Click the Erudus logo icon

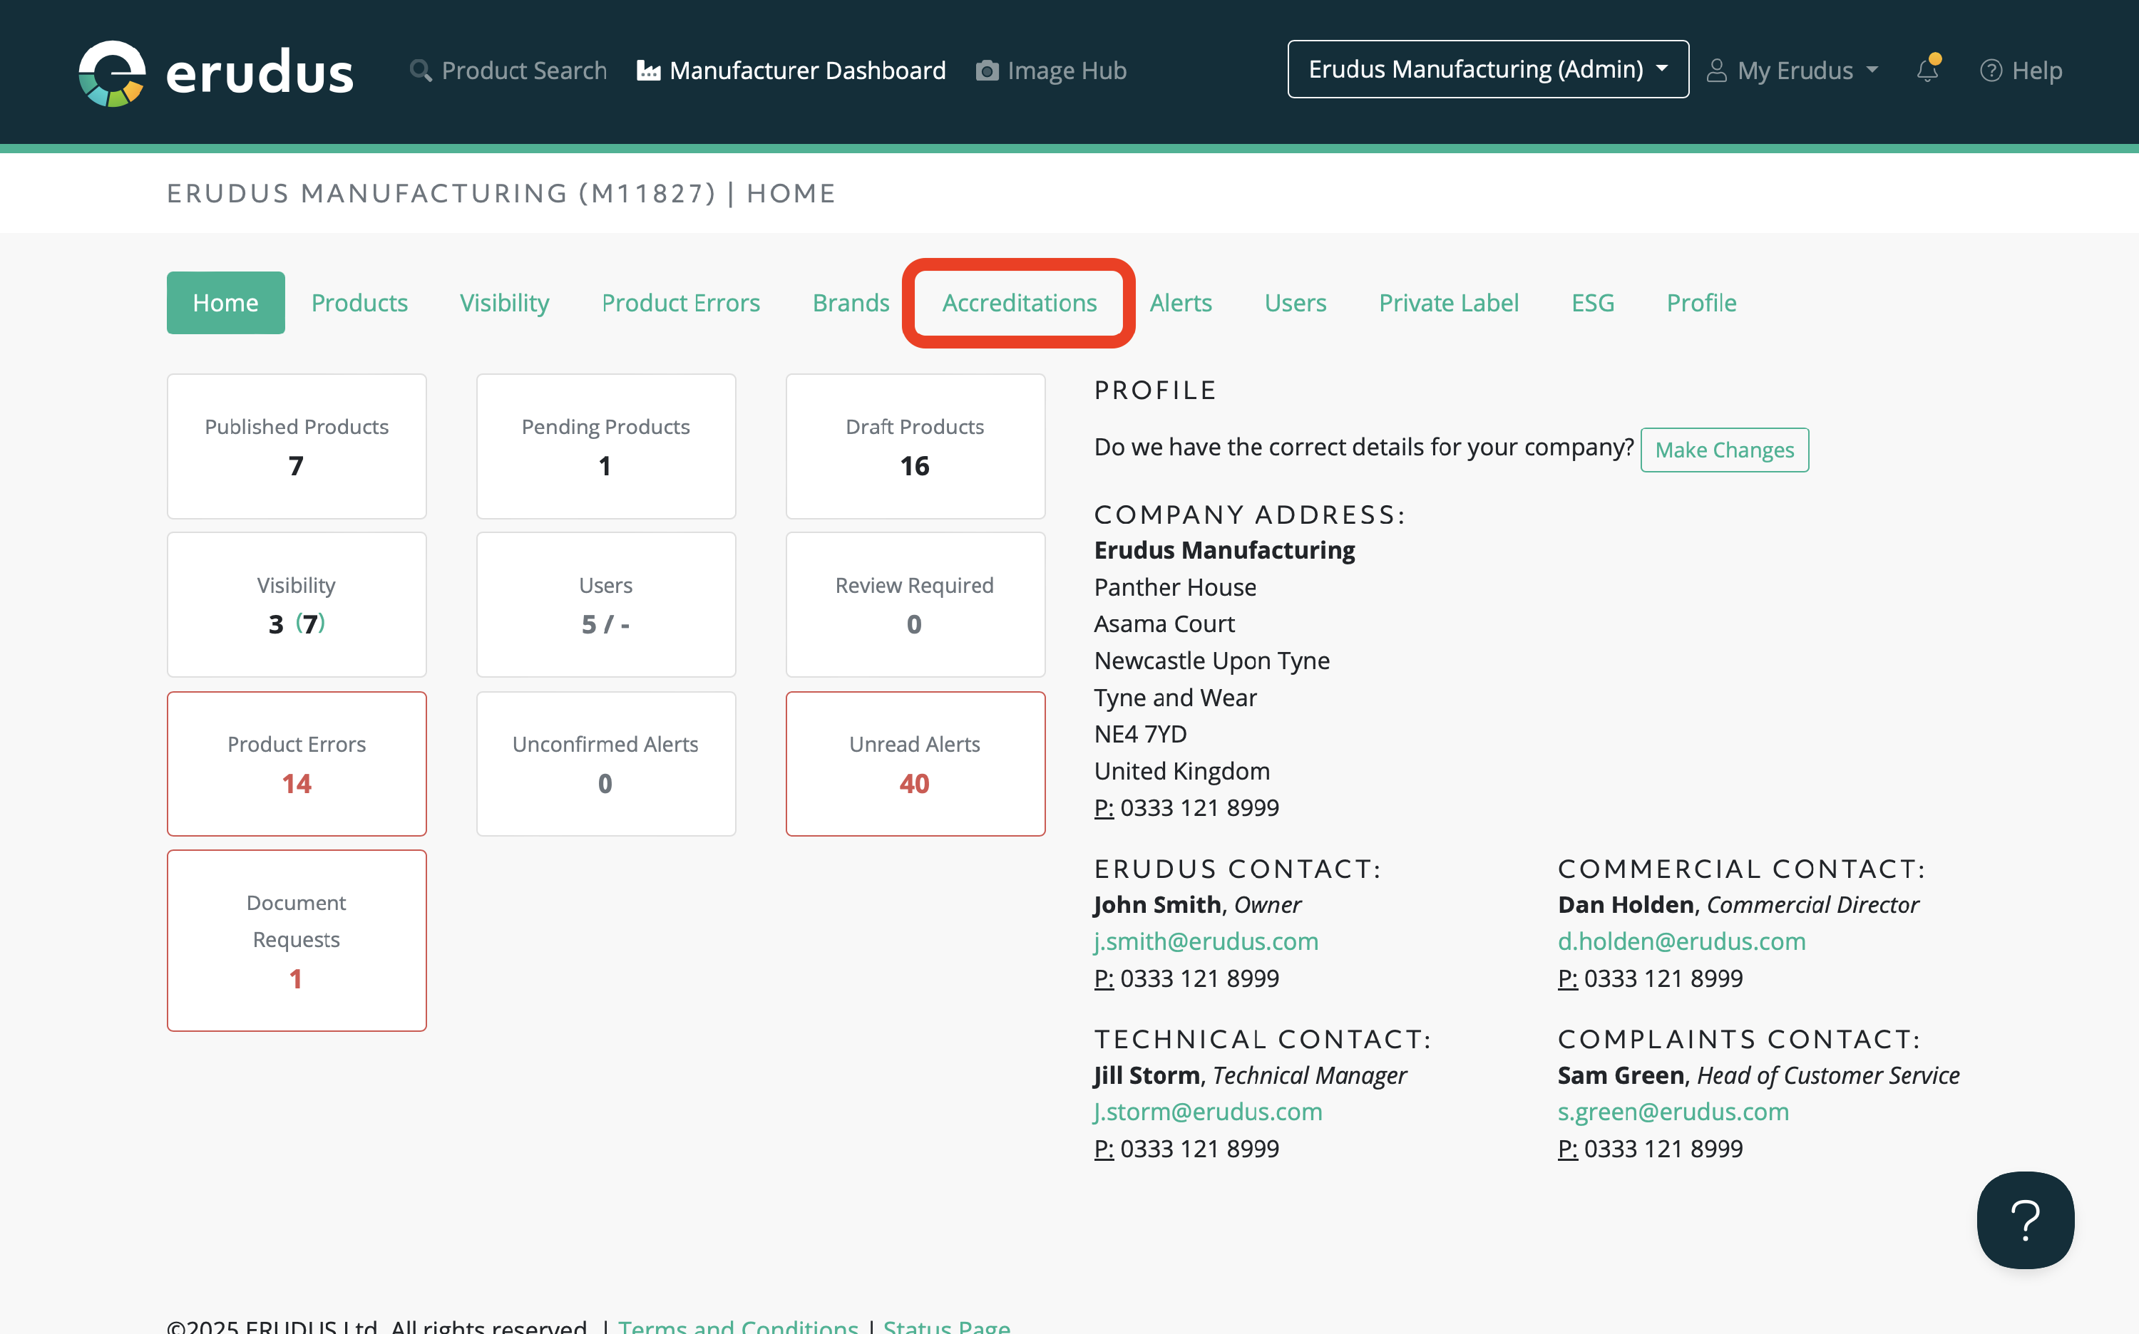point(112,73)
